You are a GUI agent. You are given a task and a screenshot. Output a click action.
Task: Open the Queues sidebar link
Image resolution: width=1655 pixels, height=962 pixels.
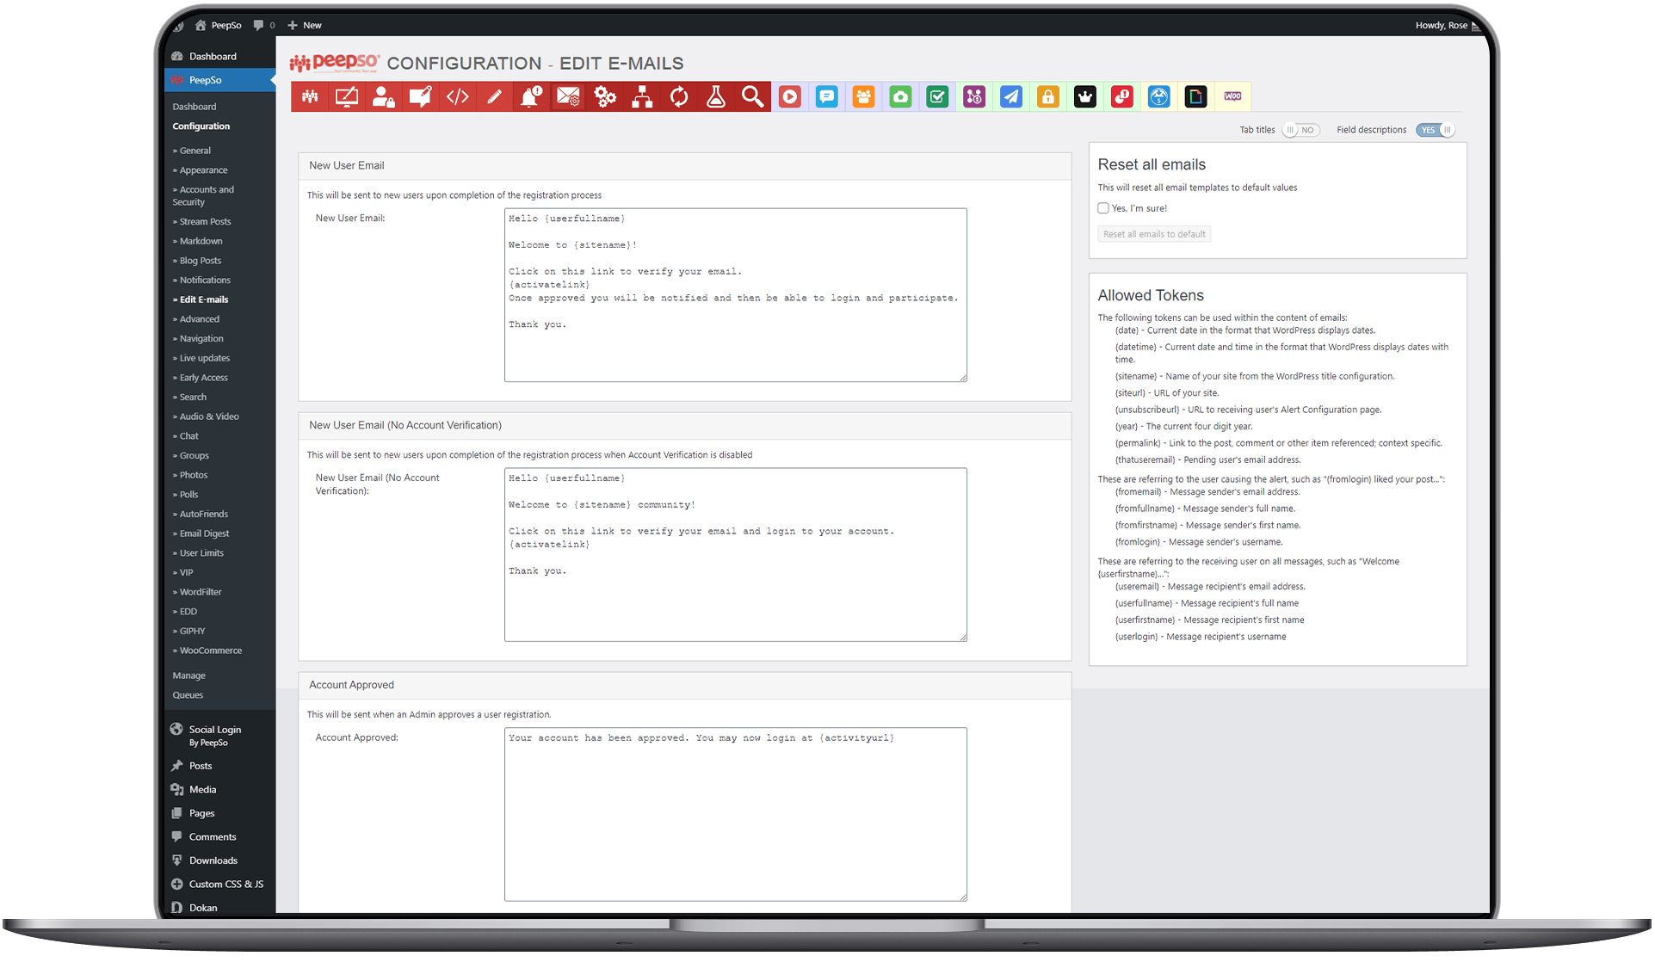coord(188,695)
